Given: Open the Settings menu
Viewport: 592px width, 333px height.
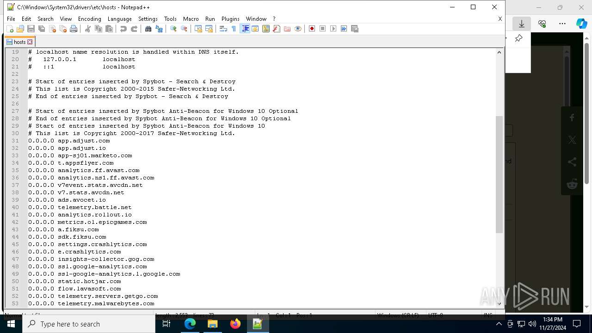Looking at the screenshot, I should point(148,19).
